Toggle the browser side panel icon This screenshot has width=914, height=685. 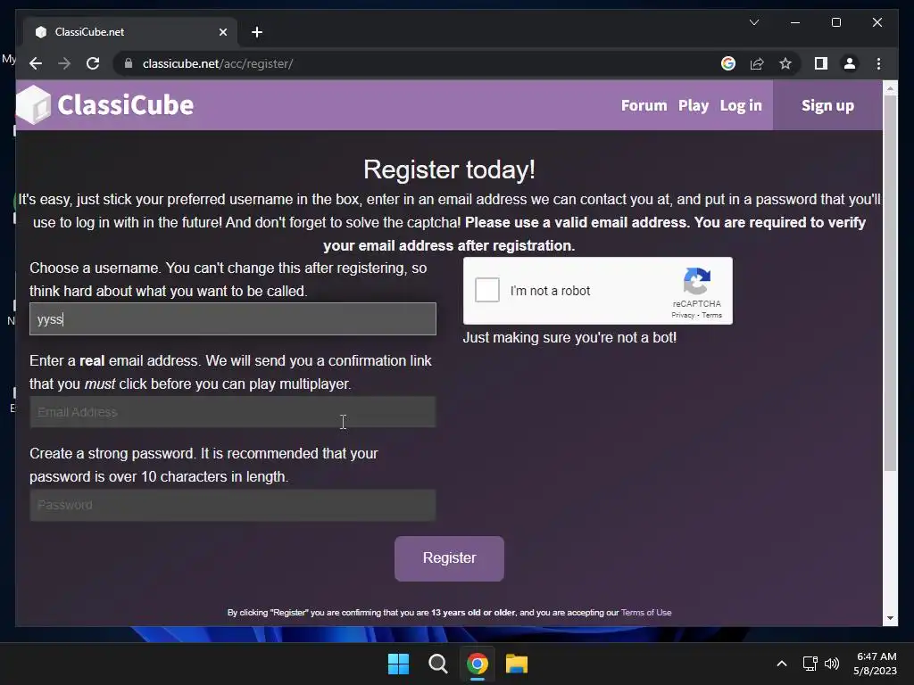click(x=821, y=63)
